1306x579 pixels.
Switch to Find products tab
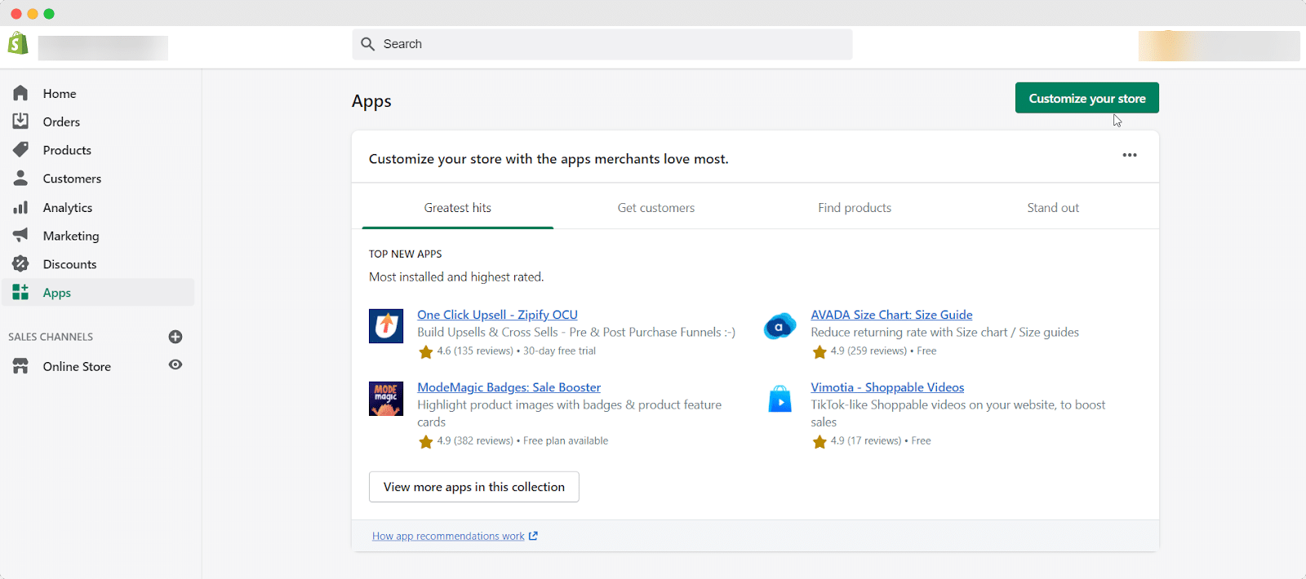click(x=855, y=208)
